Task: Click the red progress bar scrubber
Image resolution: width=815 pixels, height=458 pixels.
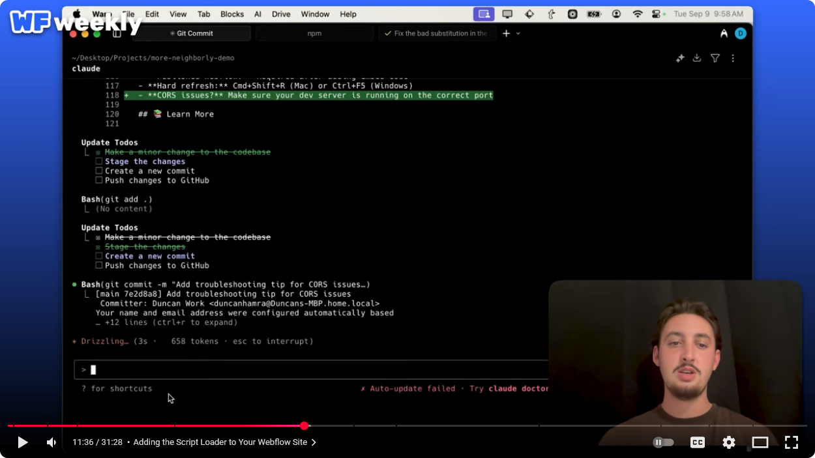Action: 304,425
